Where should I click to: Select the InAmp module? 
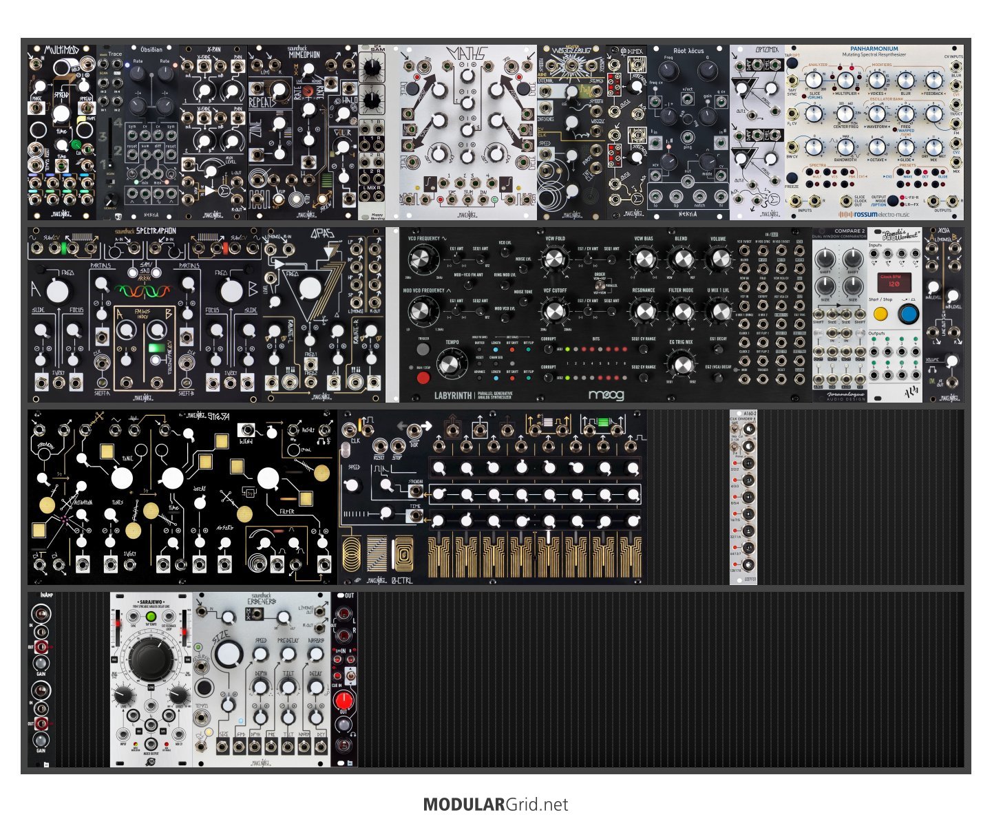pyautogui.click(x=41, y=679)
